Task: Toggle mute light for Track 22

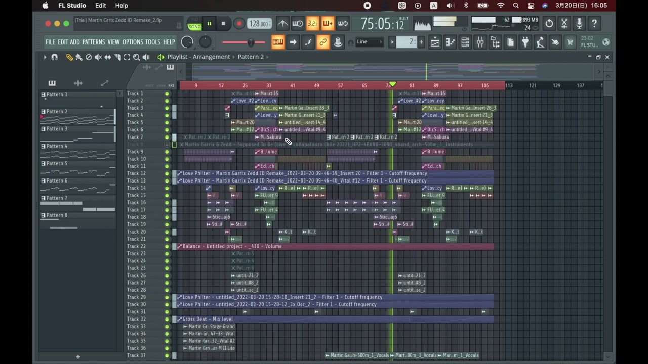Action: coord(167,246)
